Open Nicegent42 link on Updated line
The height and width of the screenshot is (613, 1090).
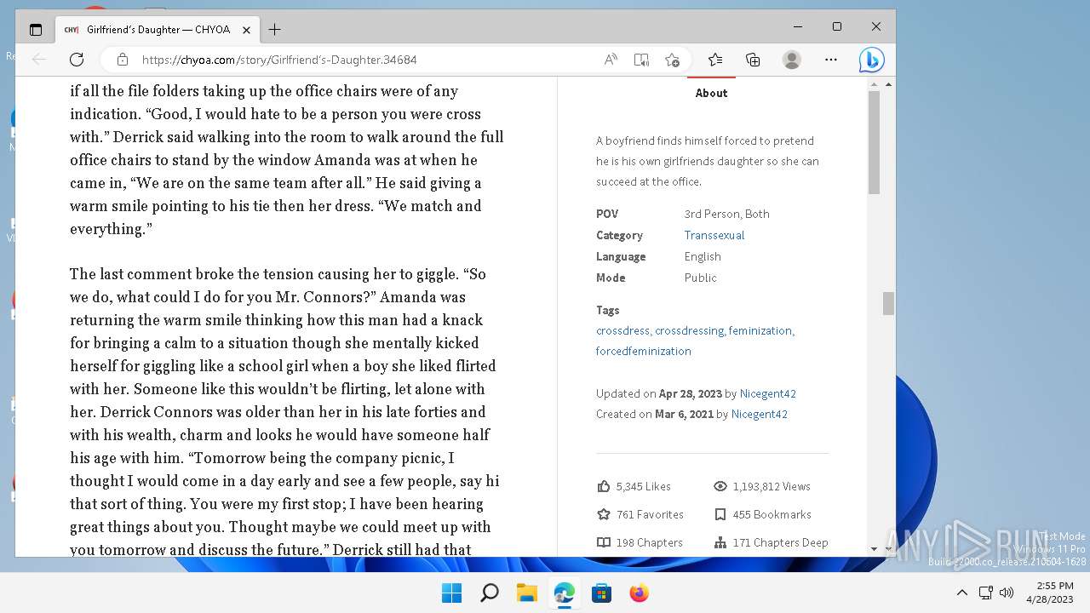[x=767, y=393]
